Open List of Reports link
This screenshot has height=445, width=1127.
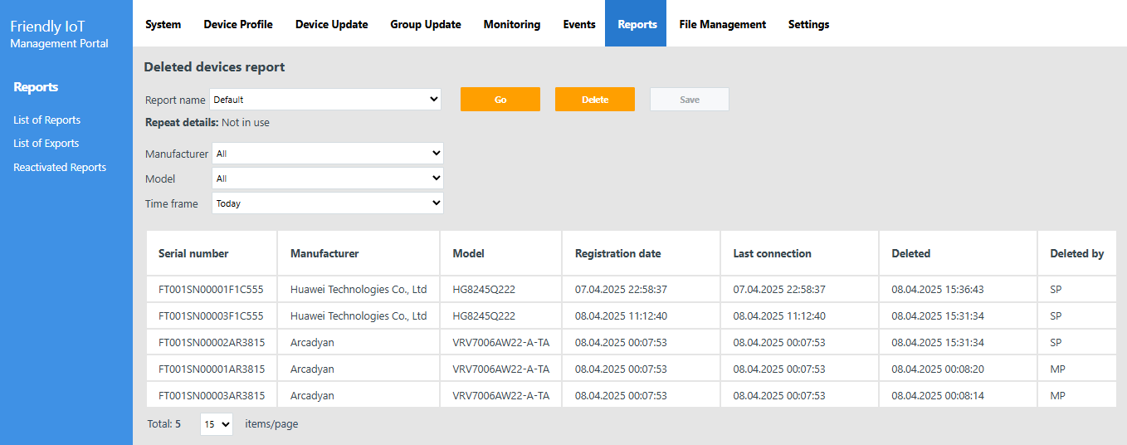click(x=46, y=120)
